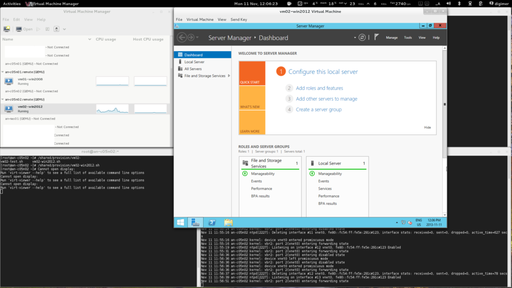Screen dimensions: 512x288
Task: Select Dashboard in Server Manager sidebar
Action: pyautogui.click(x=203, y=55)
